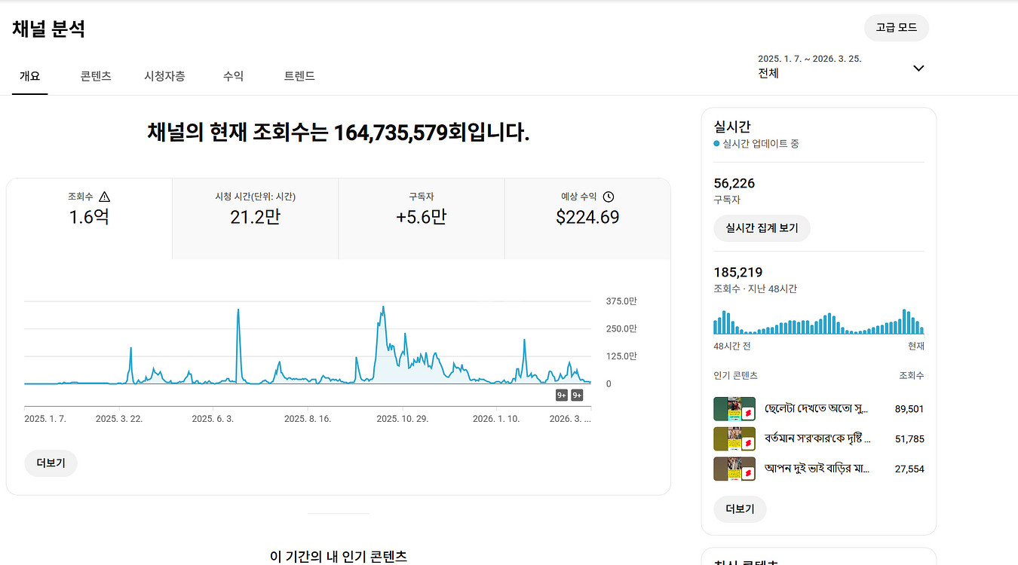Expand the date range dropdown chevron
This screenshot has height=565, width=1018.
pyautogui.click(x=918, y=68)
